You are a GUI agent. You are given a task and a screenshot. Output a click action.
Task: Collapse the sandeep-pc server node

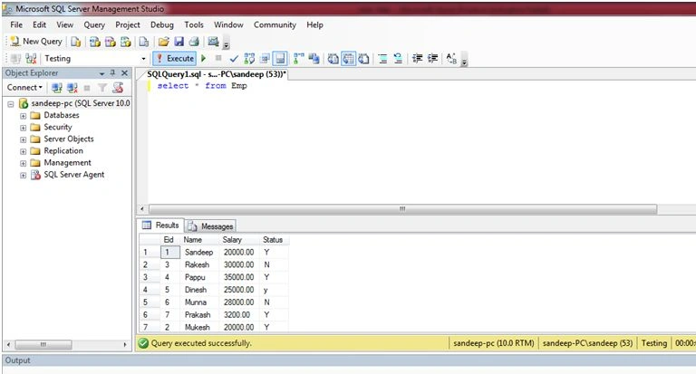pyautogui.click(x=11, y=104)
